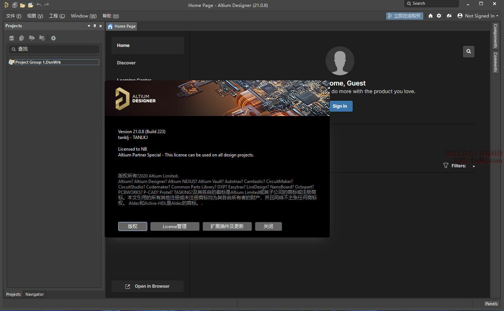Image resolution: width=504 pixels, height=311 pixels.
Task: Open the Comments side panel tab
Action: point(495,62)
